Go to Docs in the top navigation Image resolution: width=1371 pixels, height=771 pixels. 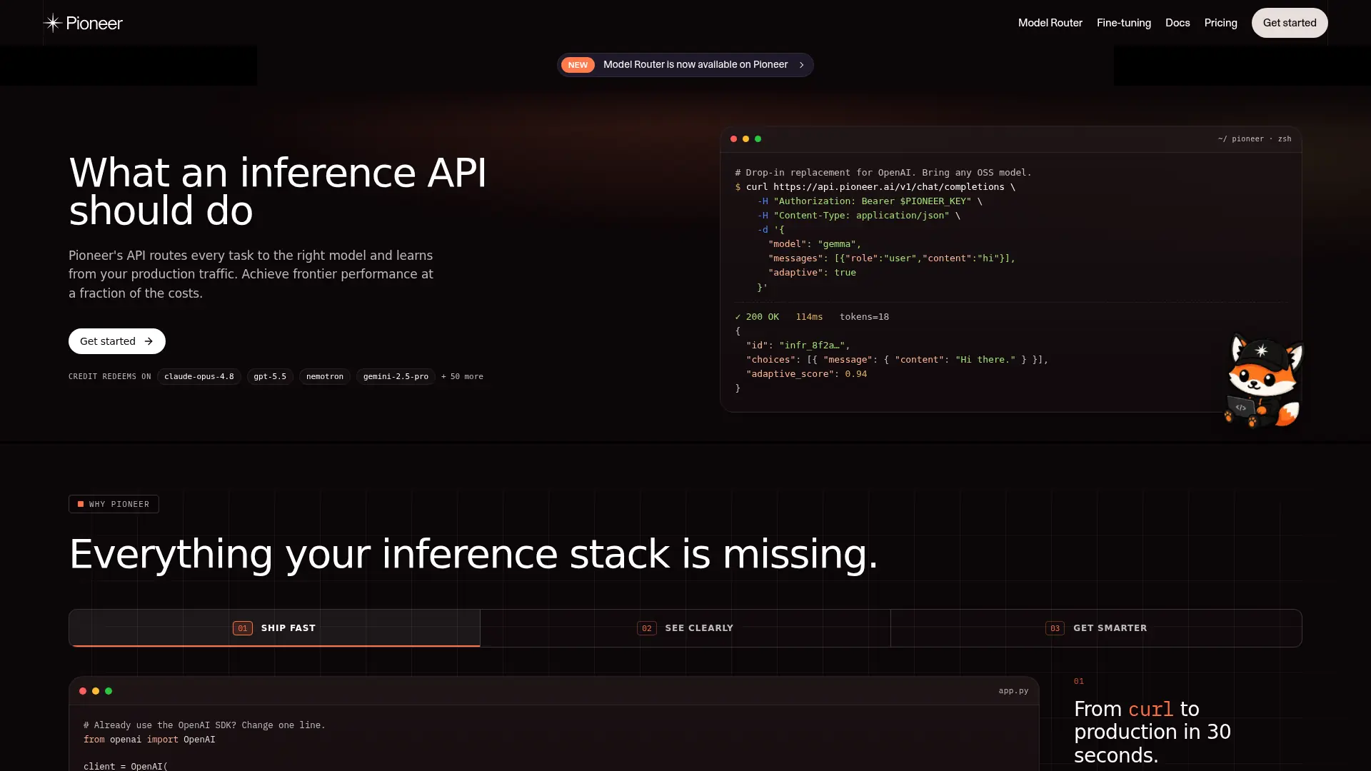click(x=1177, y=23)
